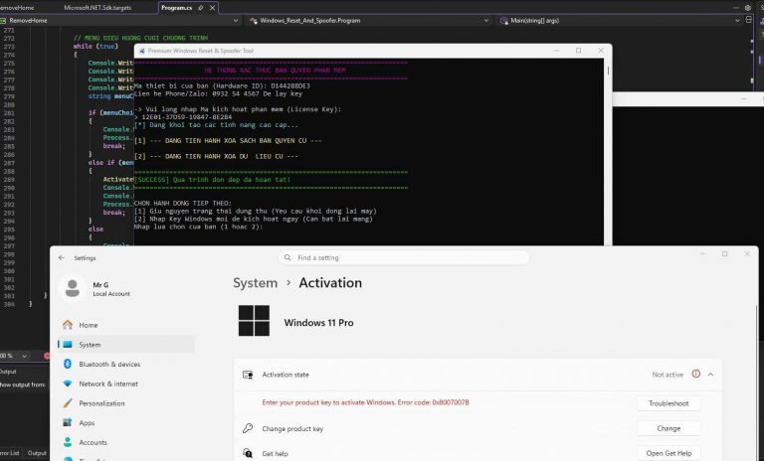Close the Program.cs tab
Viewport: 764px width, 461px height.
tap(213, 8)
